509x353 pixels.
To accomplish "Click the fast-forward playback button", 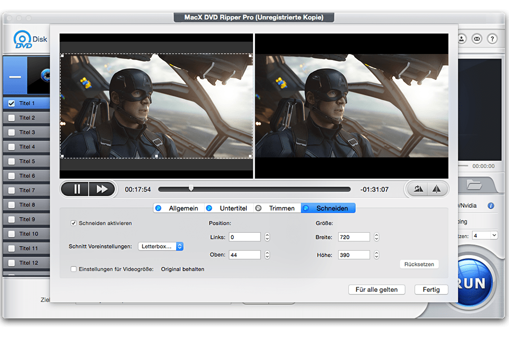I will click(101, 188).
